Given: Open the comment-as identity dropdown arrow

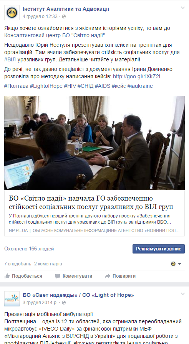Looking at the screenshot, I should click(179, 264).
